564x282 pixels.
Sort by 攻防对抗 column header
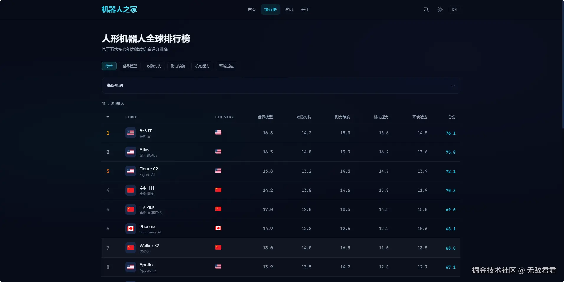(304, 117)
